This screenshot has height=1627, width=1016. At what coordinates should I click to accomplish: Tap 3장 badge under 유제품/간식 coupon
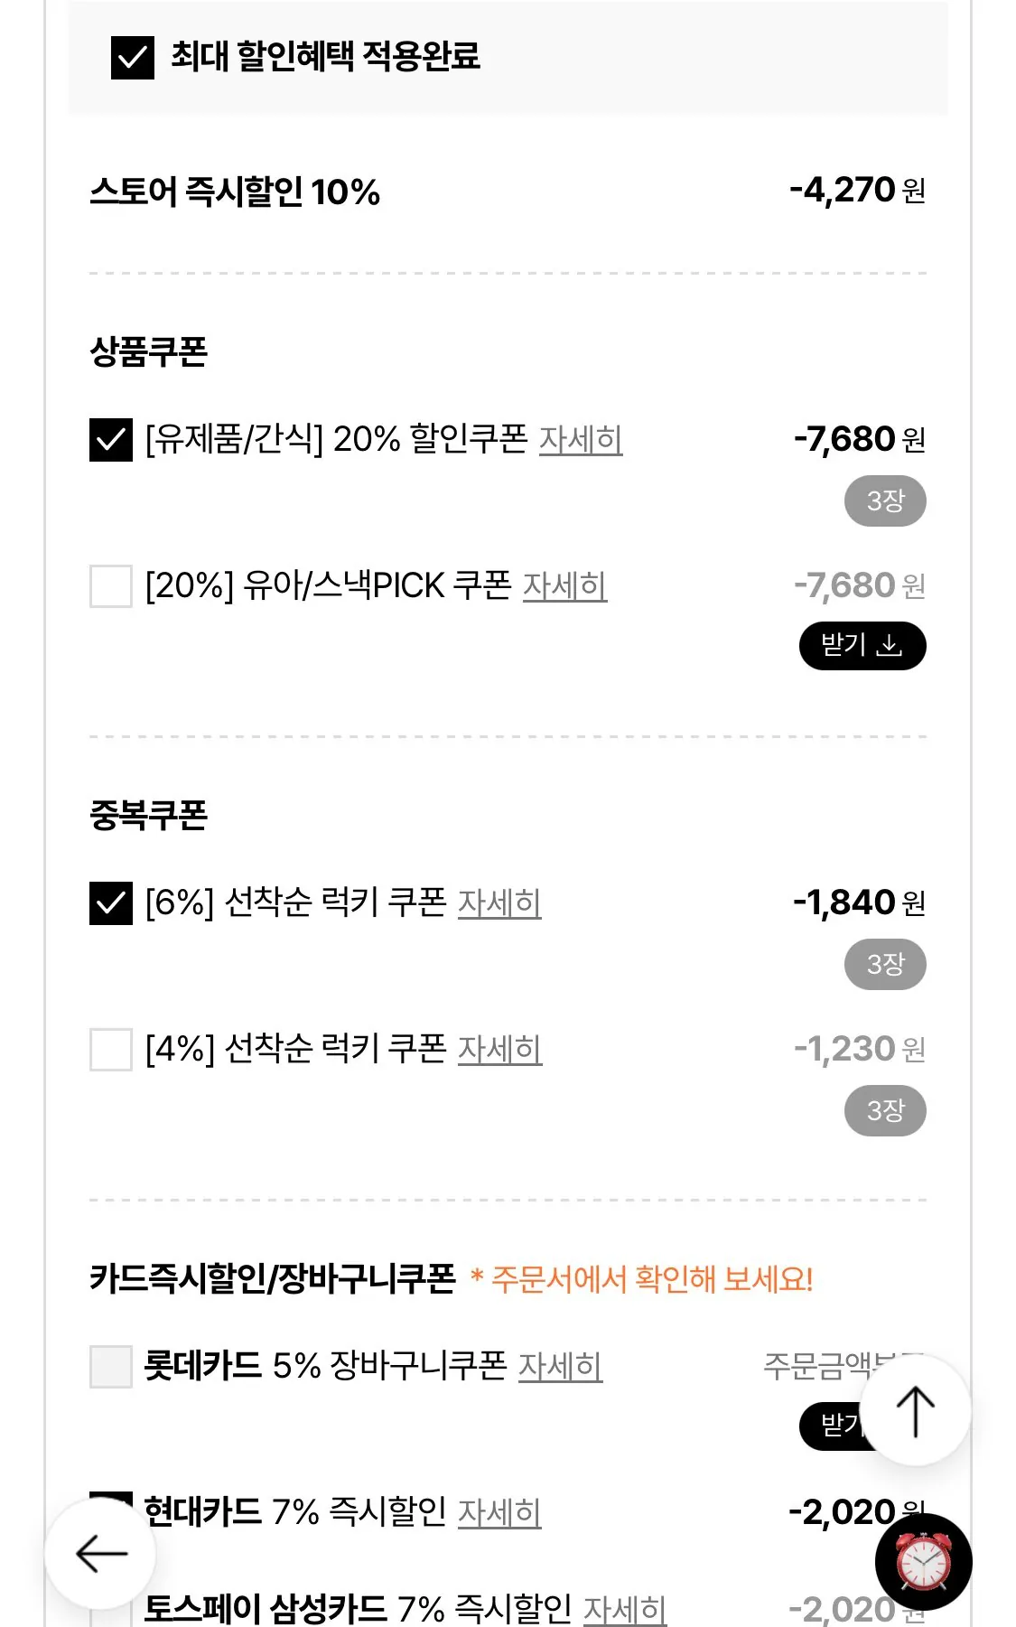pos(885,501)
